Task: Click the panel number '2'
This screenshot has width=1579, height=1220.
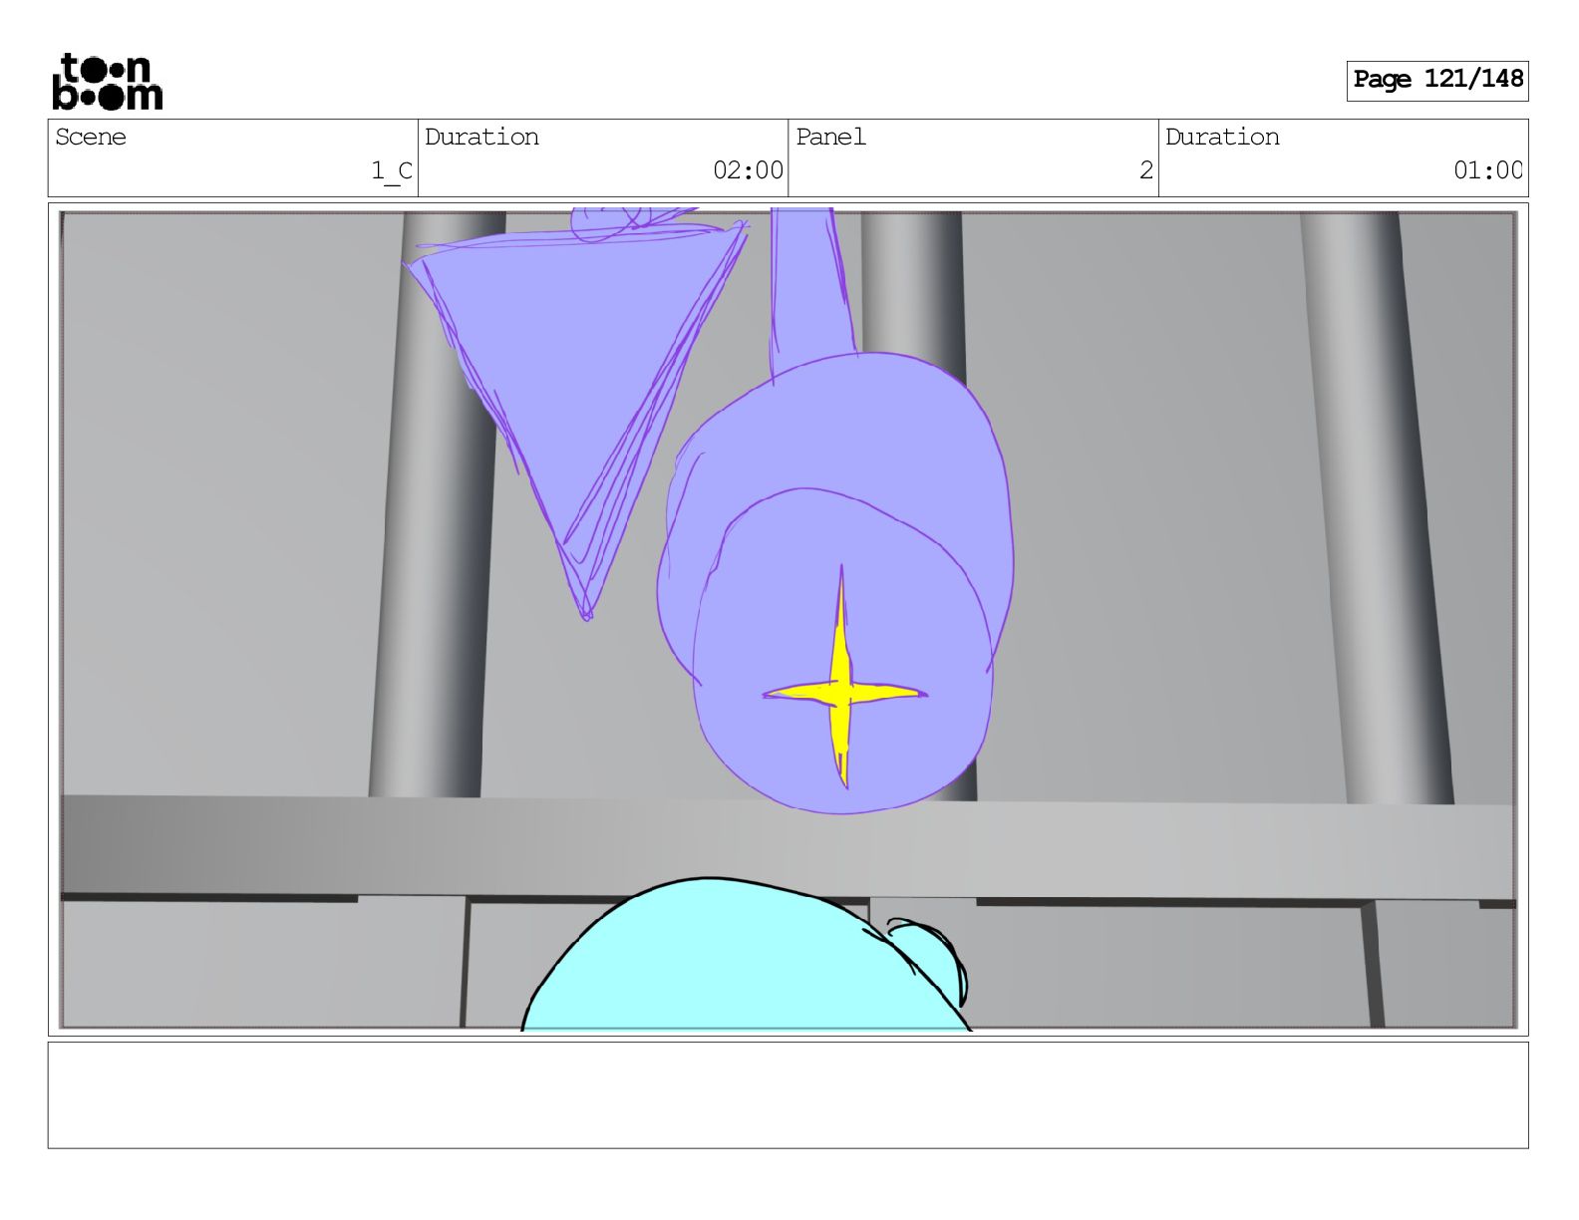Action: tap(1146, 170)
